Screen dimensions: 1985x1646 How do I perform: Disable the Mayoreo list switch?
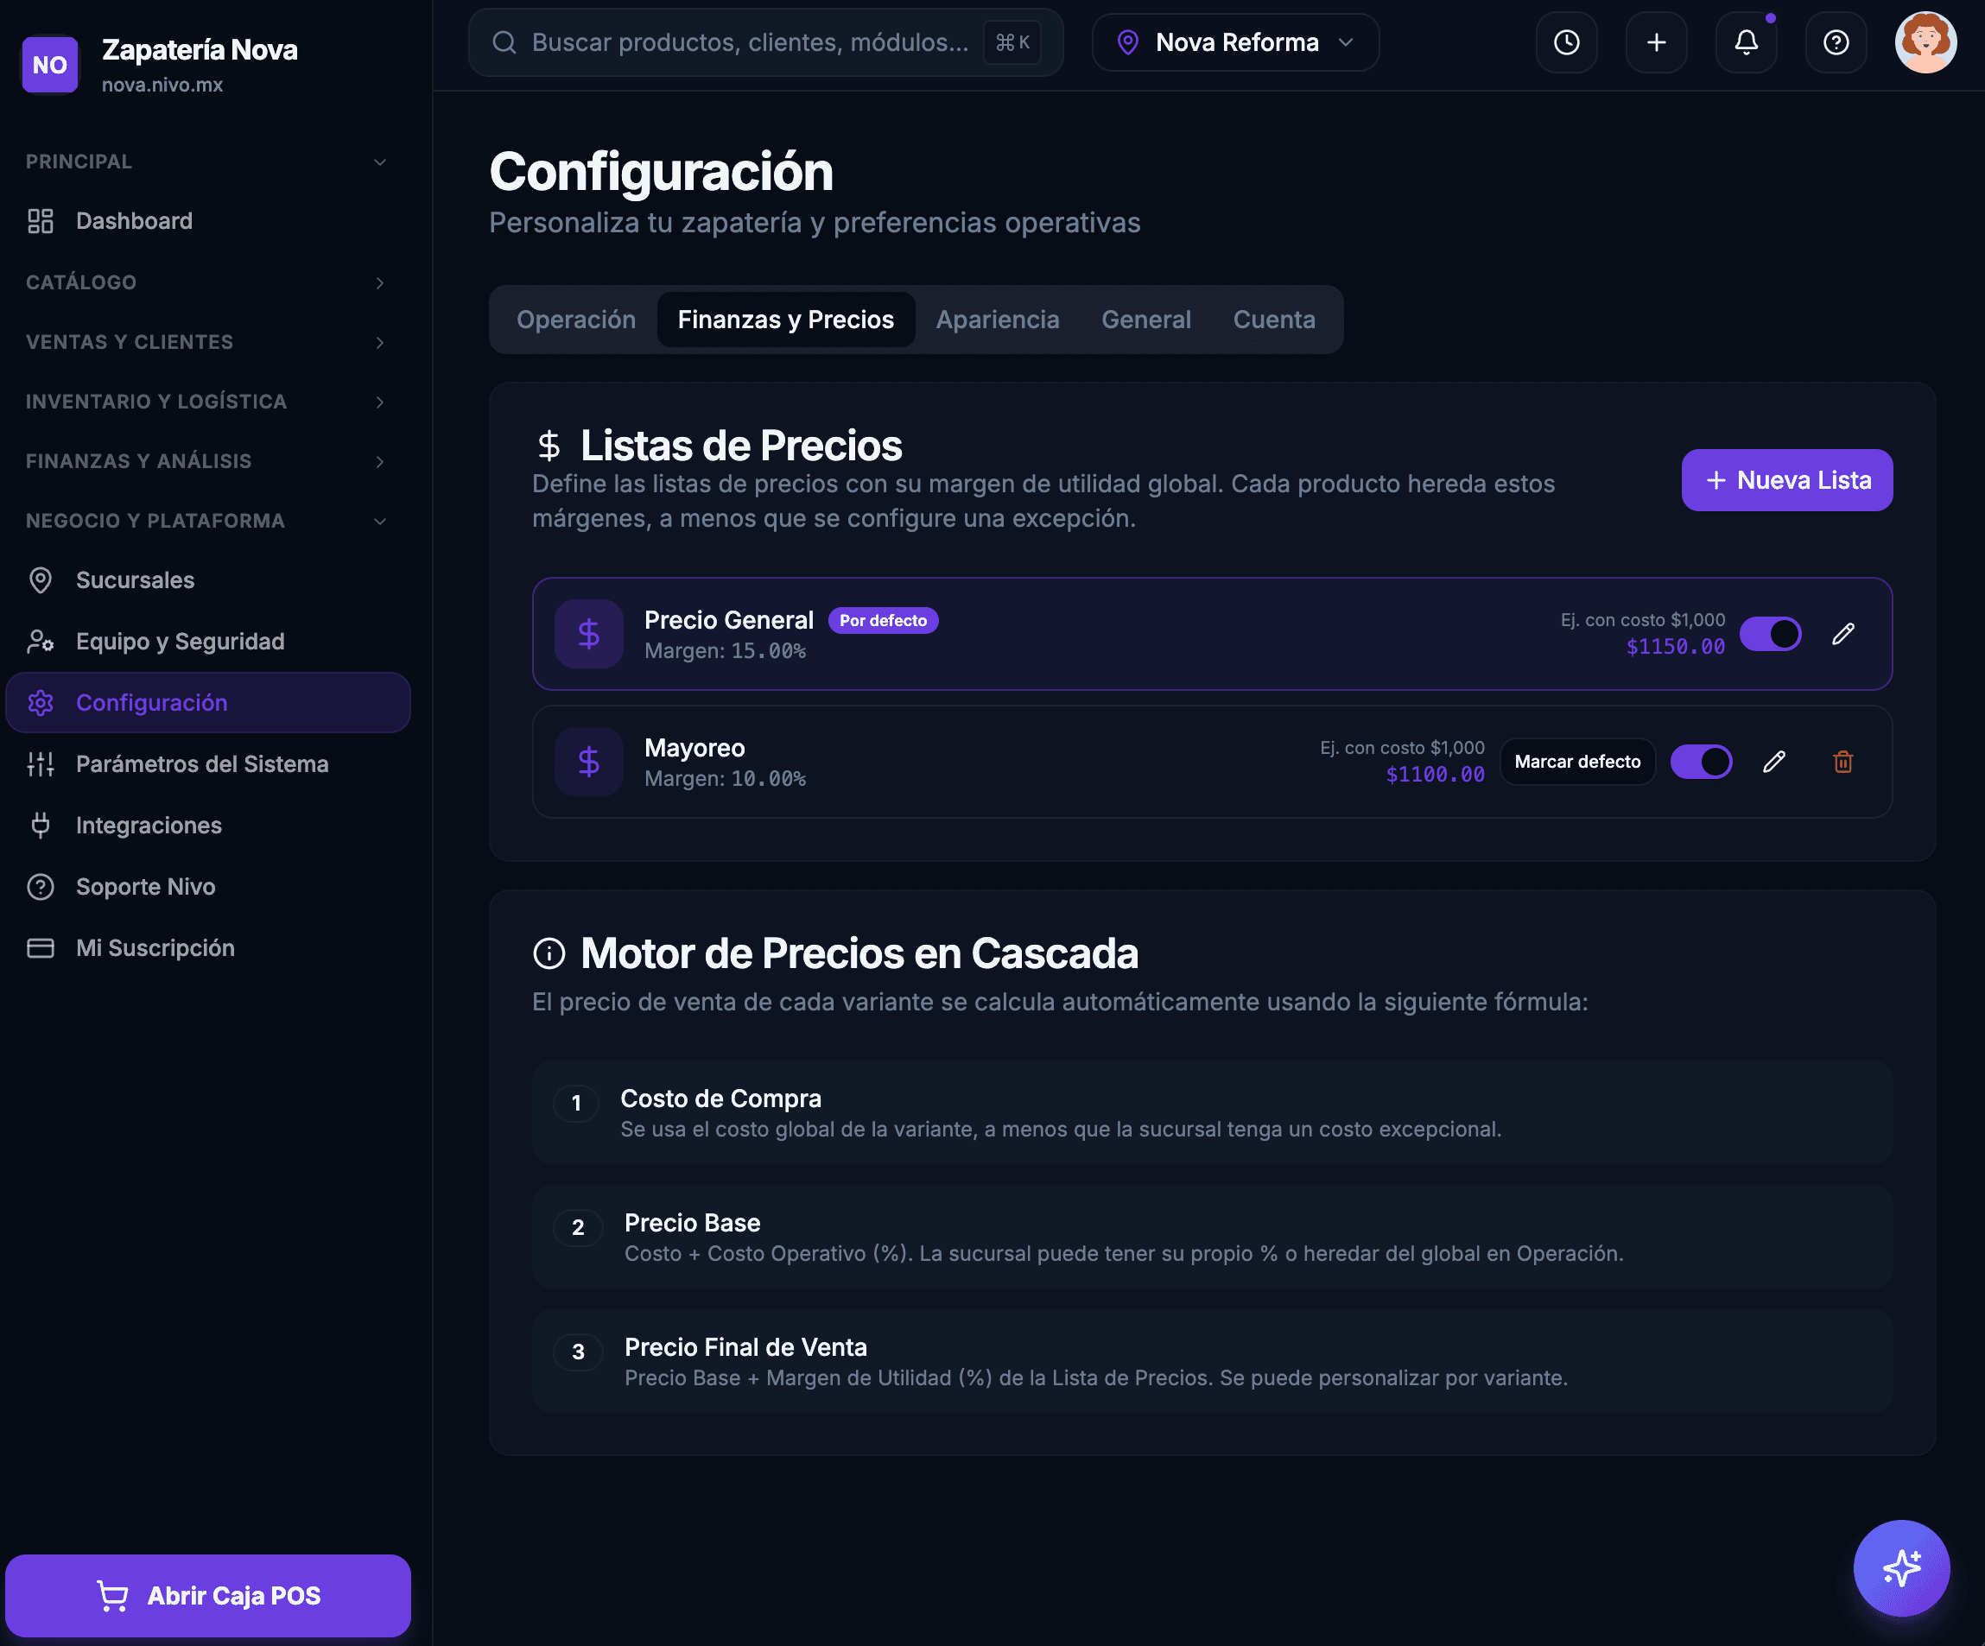tap(1701, 762)
